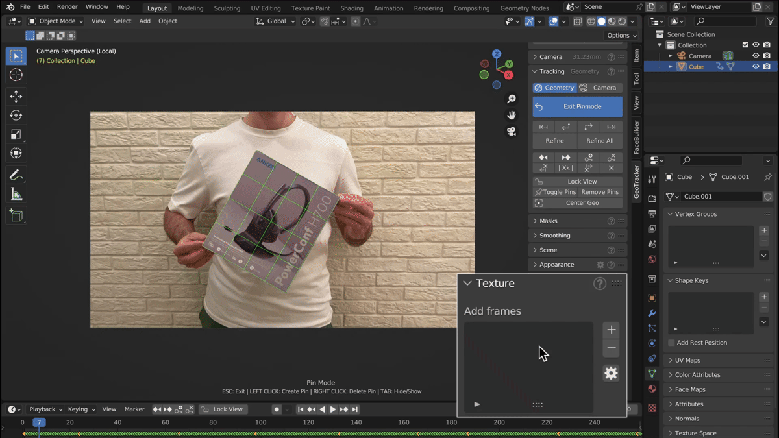
Task: Hide the Cube object in outliner
Action: coord(756,67)
